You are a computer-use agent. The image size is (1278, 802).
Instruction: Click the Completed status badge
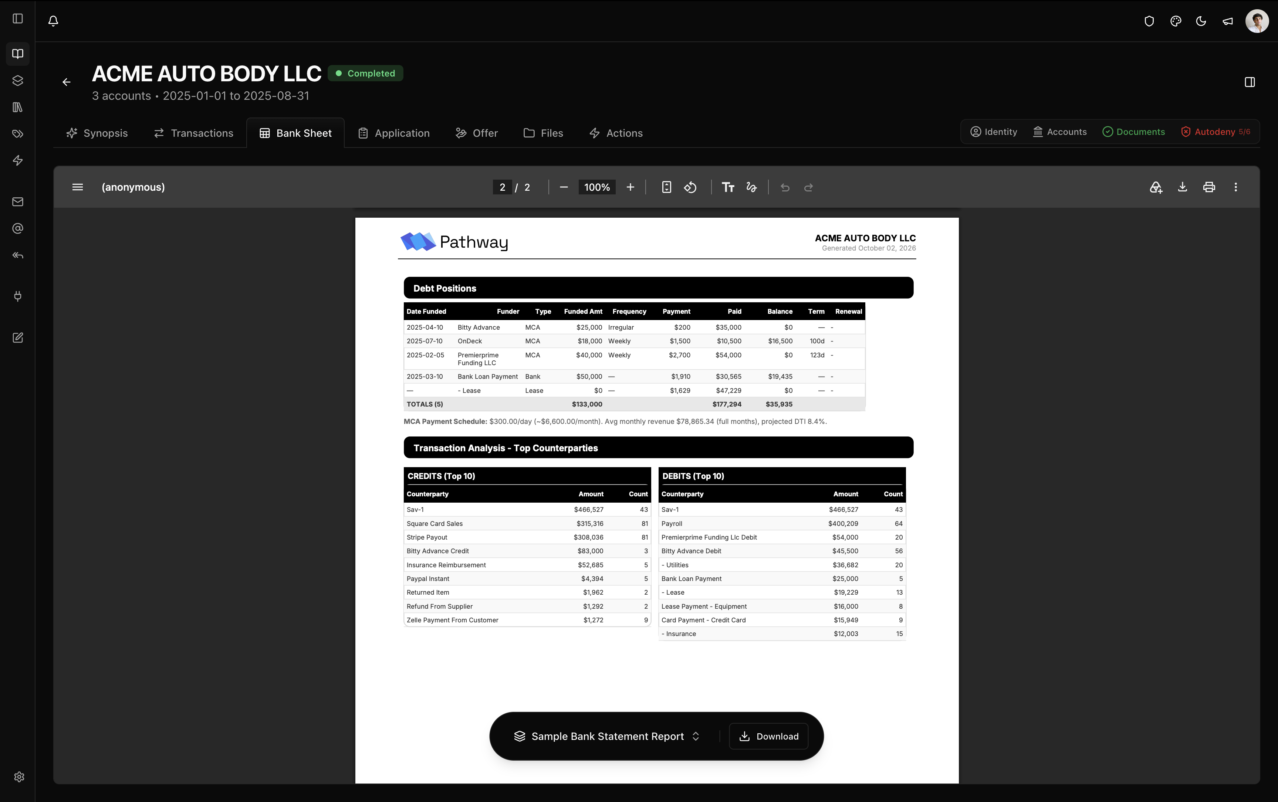[365, 73]
